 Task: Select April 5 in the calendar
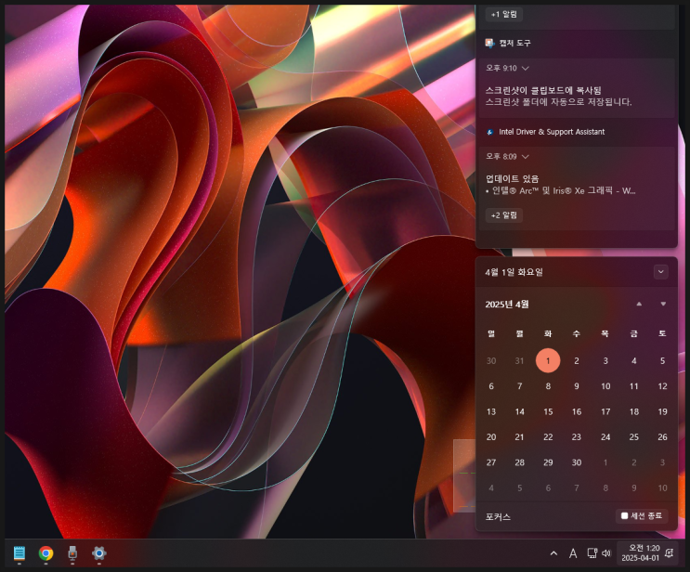(x=662, y=361)
